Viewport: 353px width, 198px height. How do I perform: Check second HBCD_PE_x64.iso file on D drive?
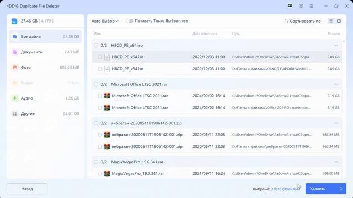[100, 69]
